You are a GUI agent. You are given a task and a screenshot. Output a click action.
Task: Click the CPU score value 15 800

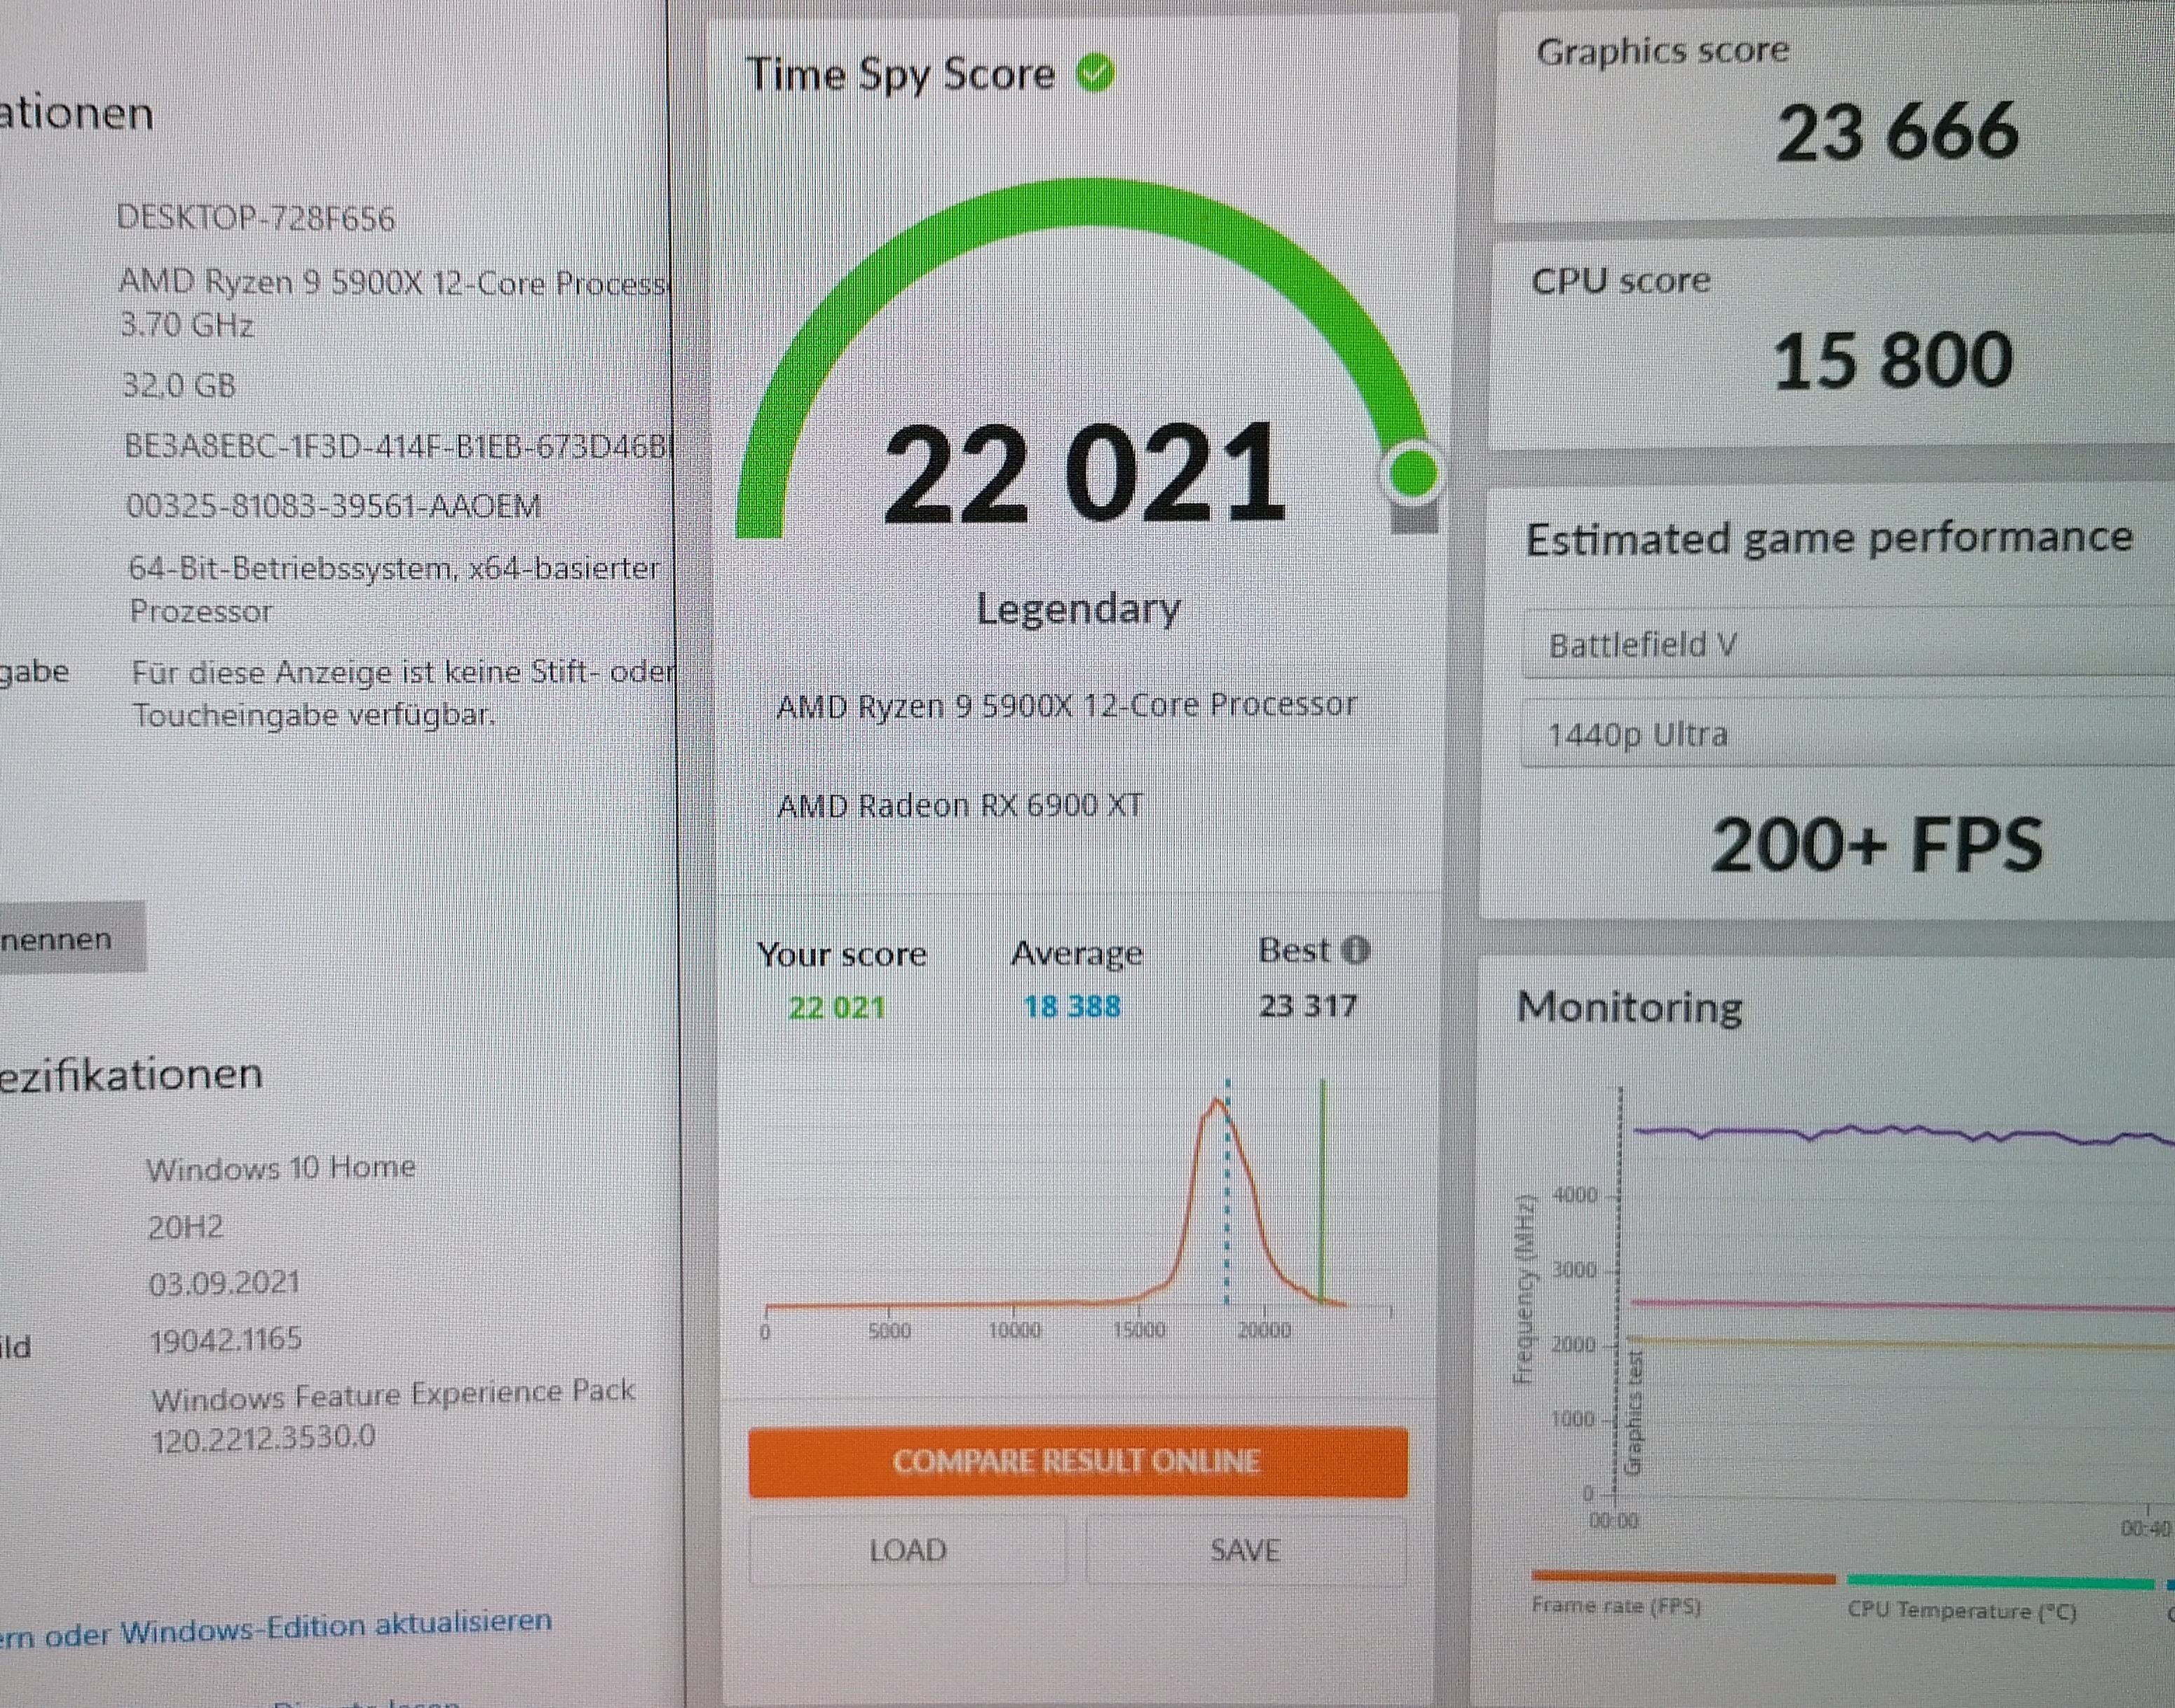coord(1892,361)
